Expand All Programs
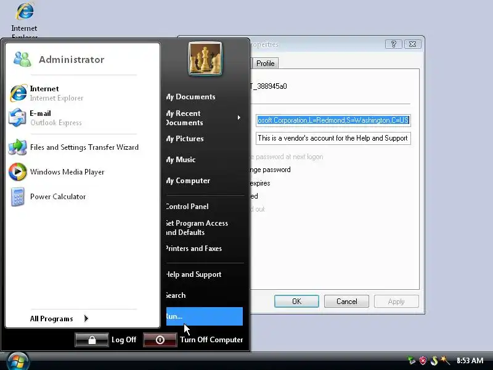 coord(59,319)
